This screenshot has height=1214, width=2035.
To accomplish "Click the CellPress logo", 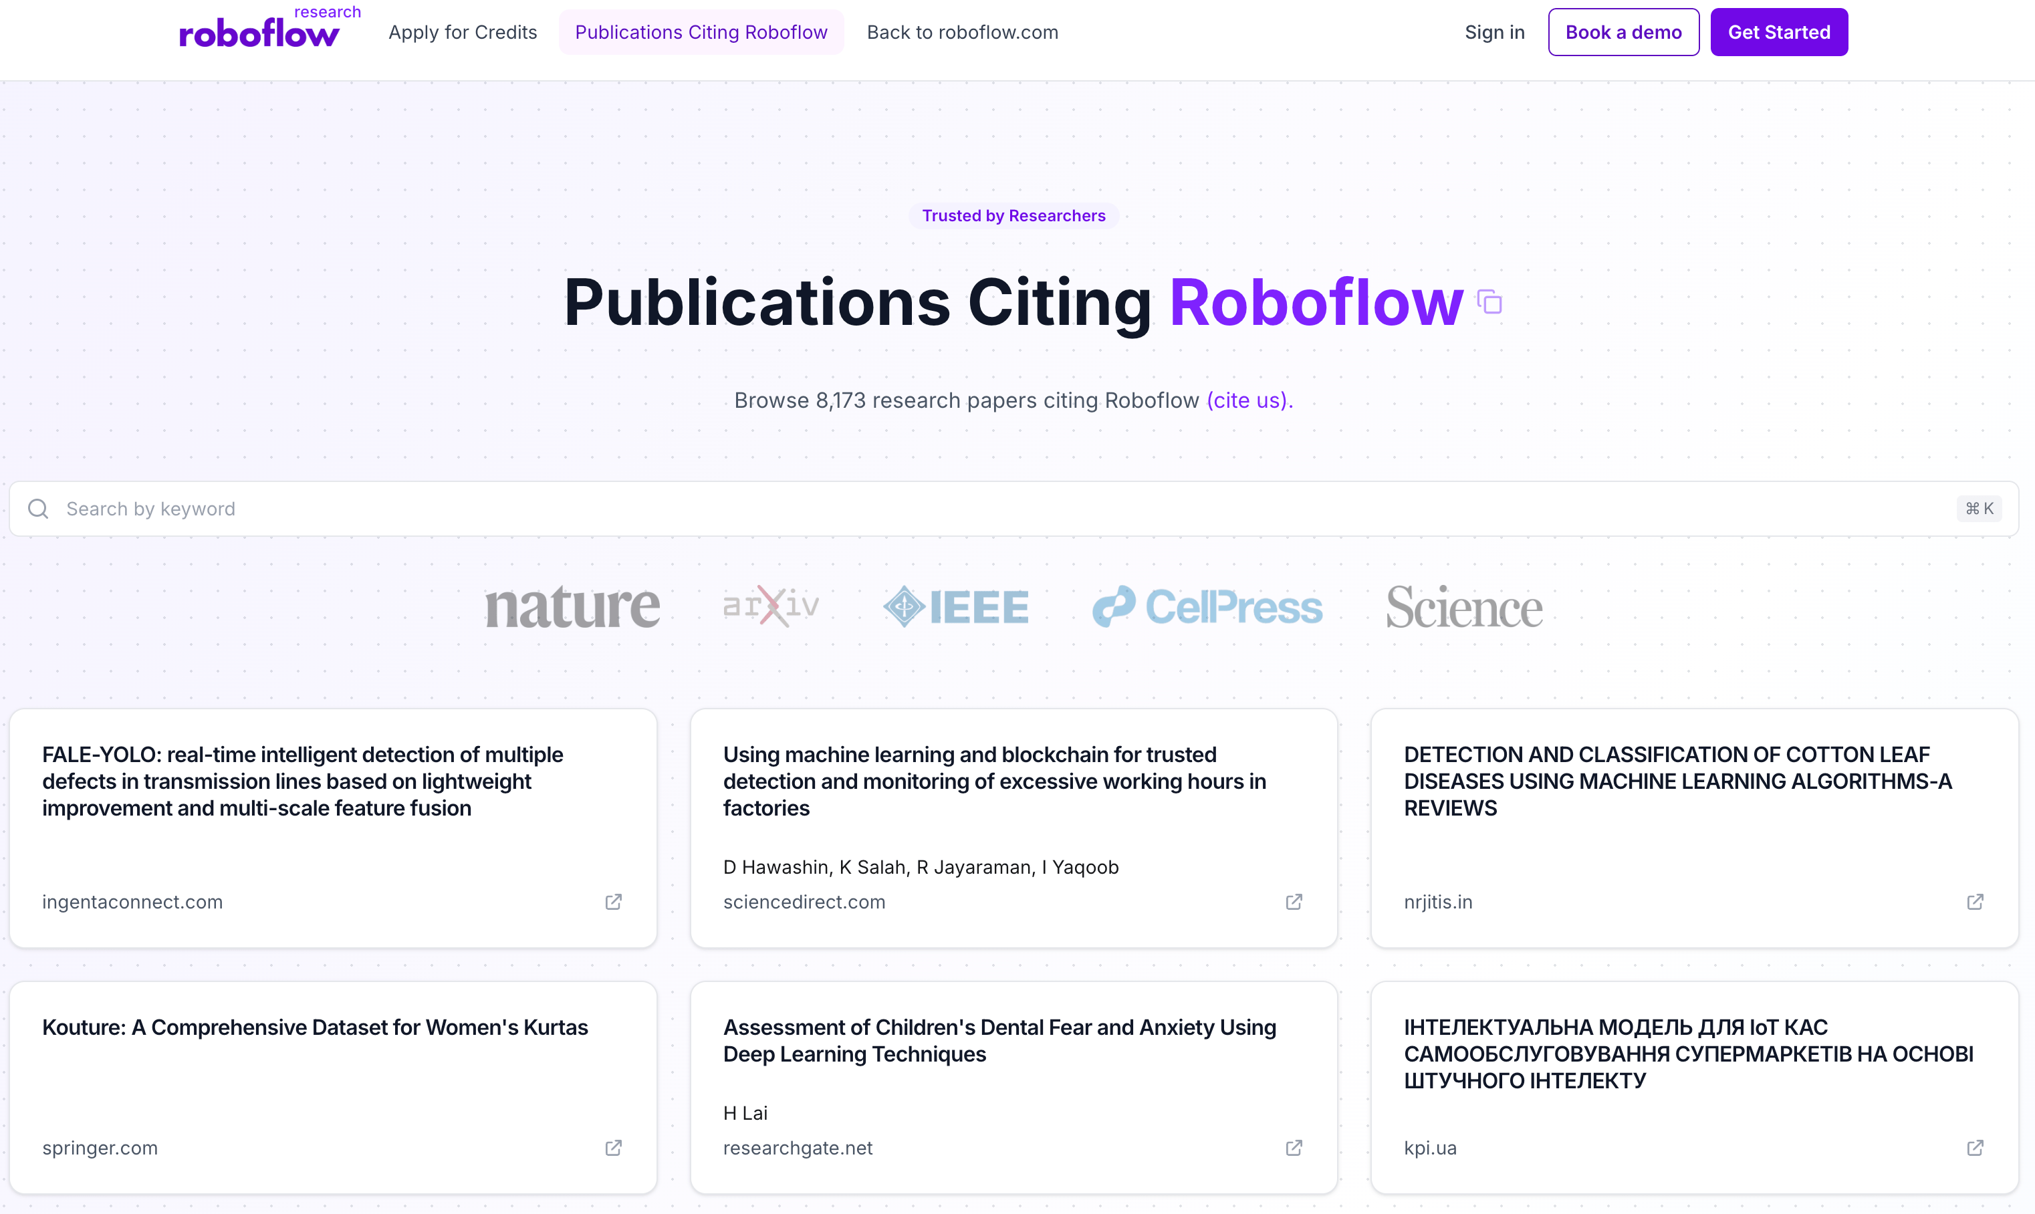I will 1207,607.
